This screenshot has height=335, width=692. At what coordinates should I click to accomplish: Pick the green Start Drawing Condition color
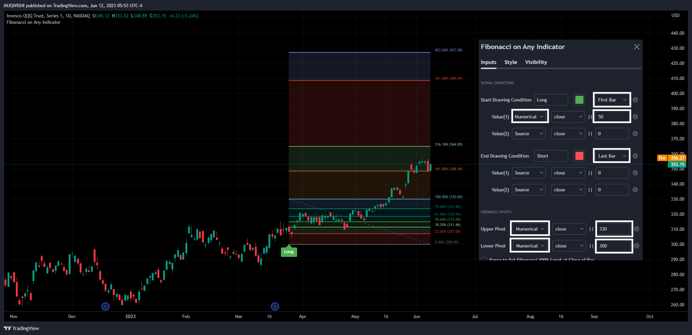(x=579, y=100)
